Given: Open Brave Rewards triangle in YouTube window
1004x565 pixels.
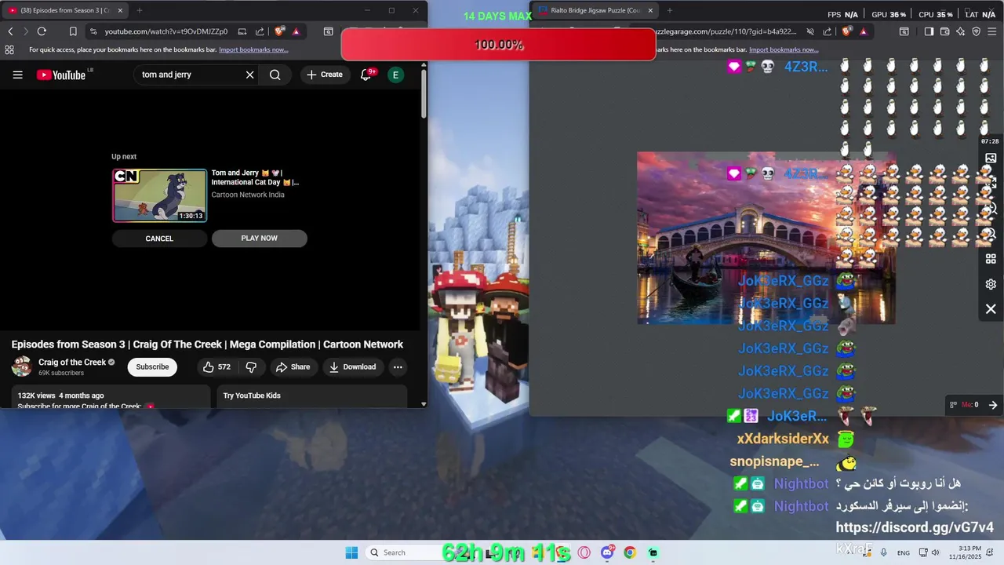Looking at the screenshot, I should click(296, 31).
